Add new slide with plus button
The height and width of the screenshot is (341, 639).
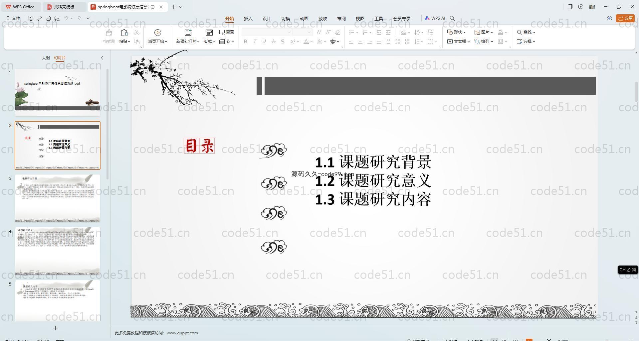pos(55,328)
